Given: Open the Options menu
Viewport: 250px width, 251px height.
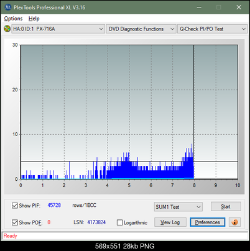Looking at the screenshot, I should click(x=13, y=19).
